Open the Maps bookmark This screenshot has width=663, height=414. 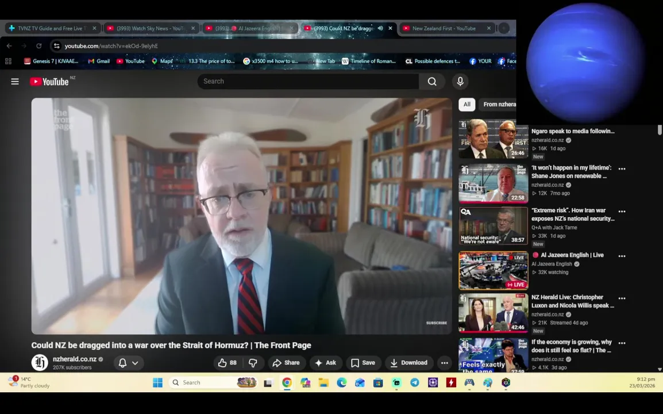[x=162, y=62]
